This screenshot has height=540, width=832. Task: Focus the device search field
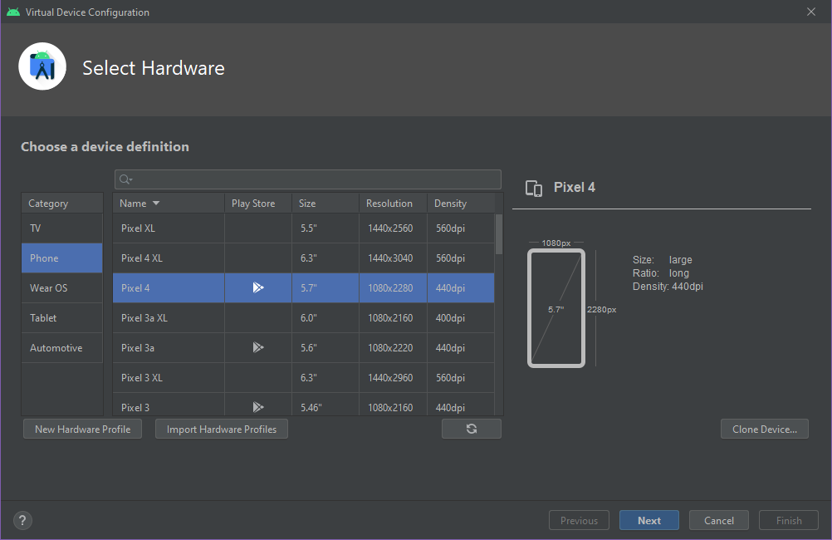[316, 179]
